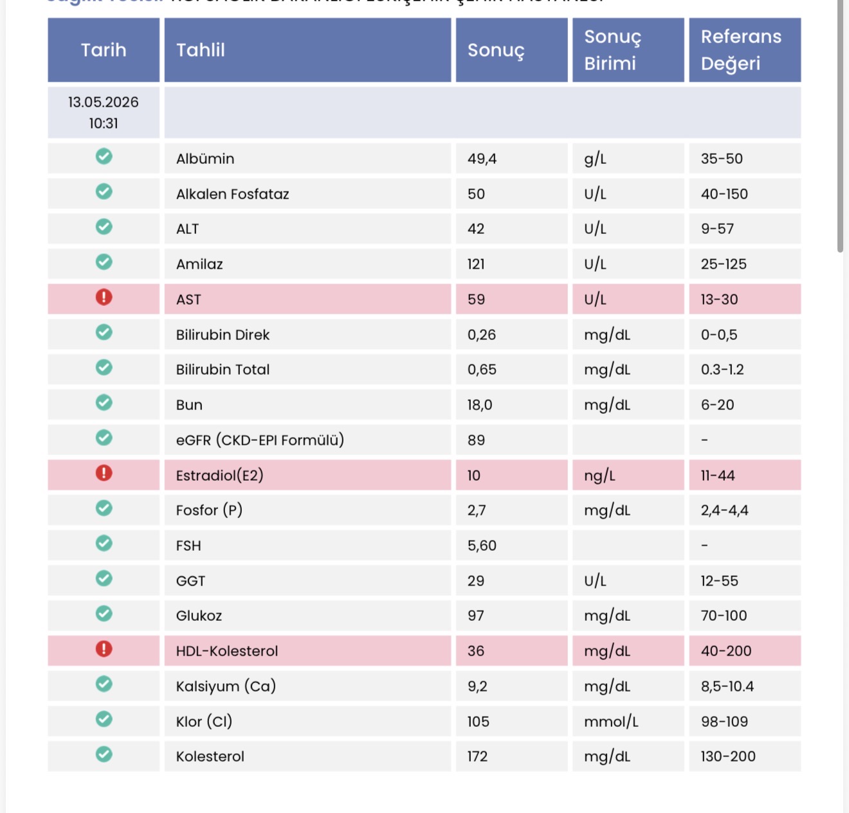Click the eGFR (CKD-EPI Formülü) test name

pyautogui.click(x=260, y=440)
